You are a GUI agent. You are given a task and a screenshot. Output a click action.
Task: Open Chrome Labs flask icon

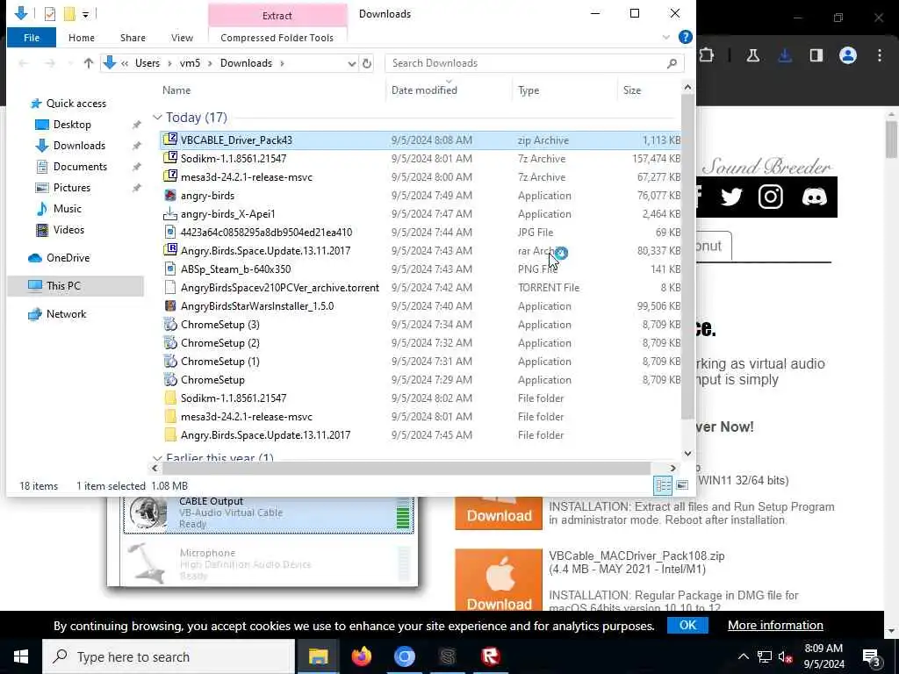coord(752,55)
